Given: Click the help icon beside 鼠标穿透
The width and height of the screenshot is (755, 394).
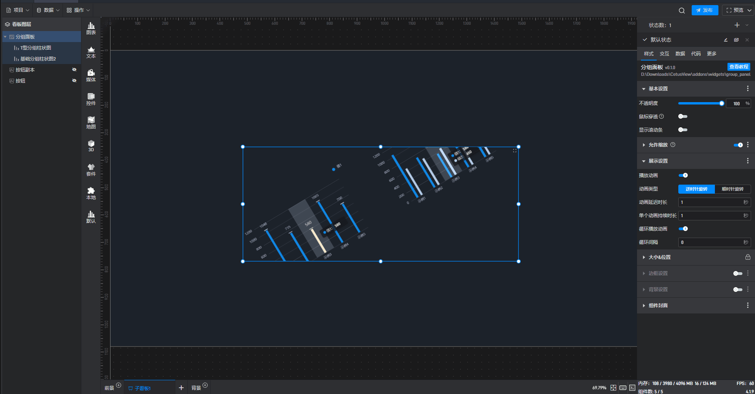Looking at the screenshot, I should [661, 116].
